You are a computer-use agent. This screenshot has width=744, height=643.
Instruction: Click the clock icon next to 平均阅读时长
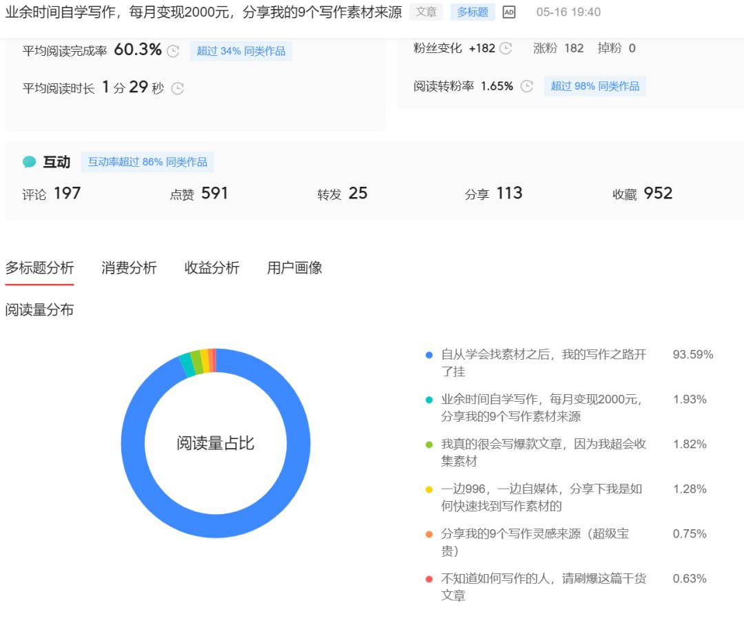point(178,88)
